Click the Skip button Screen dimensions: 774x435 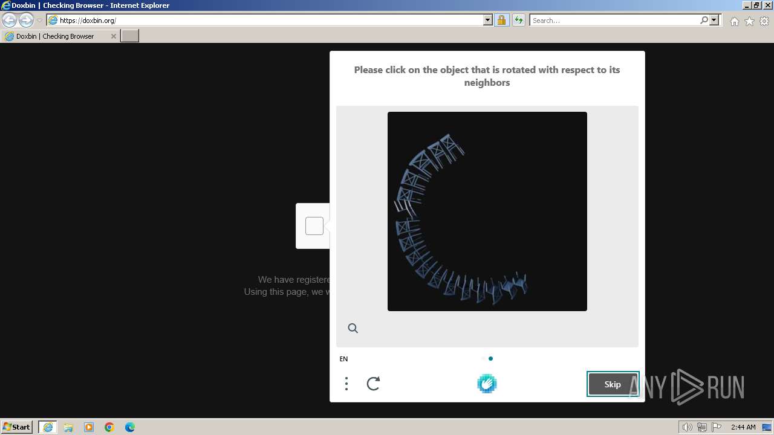(613, 384)
